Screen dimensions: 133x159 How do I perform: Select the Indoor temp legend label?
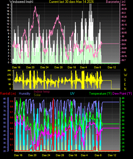click(x=42, y=92)
